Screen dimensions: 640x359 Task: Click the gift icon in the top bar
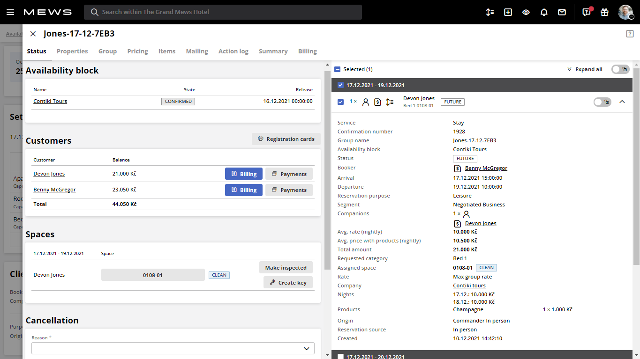click(x=604, y=12)
